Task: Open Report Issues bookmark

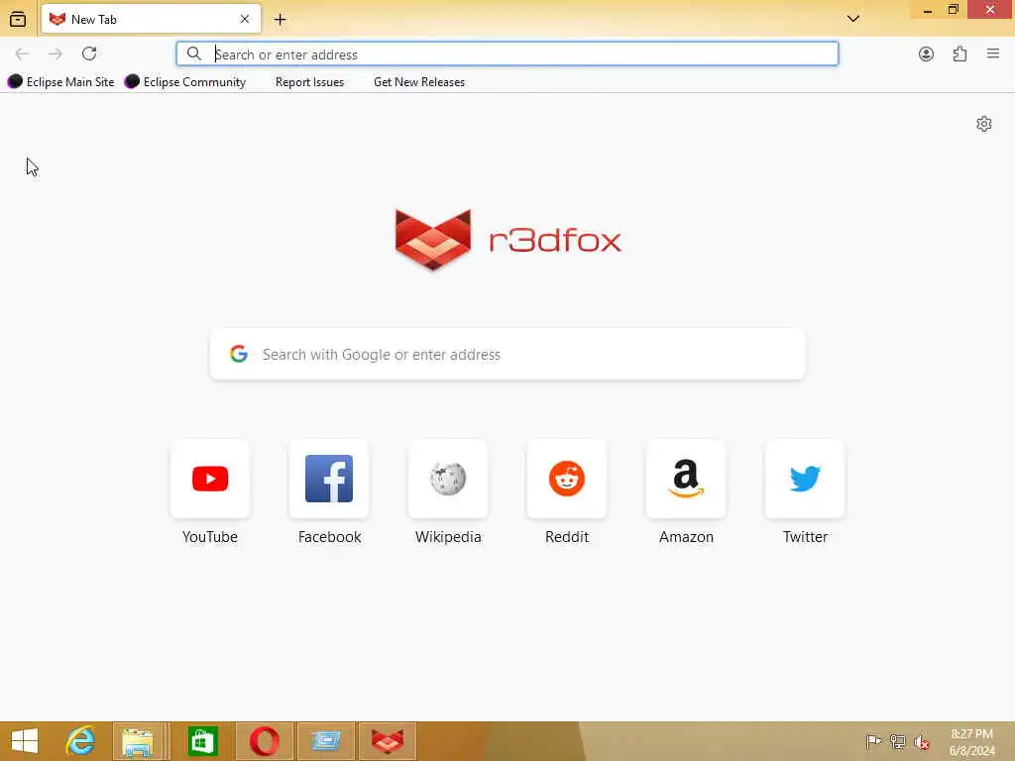Action: (x=309, y=81)
